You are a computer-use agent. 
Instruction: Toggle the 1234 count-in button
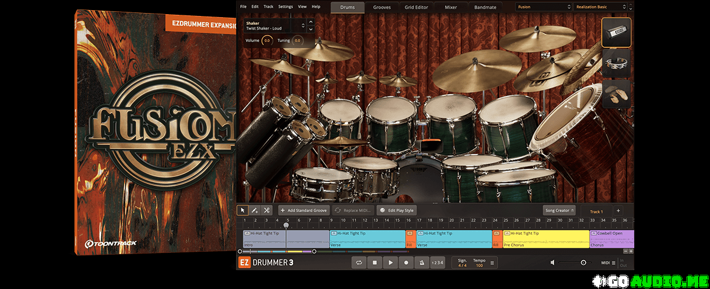click(437, 262)
